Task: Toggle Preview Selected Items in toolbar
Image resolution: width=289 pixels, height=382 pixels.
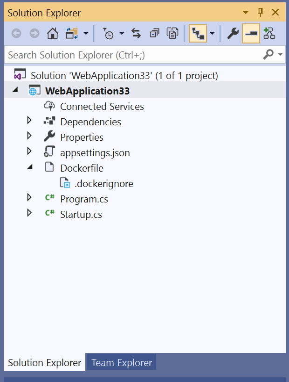Action: coord(251,33)
